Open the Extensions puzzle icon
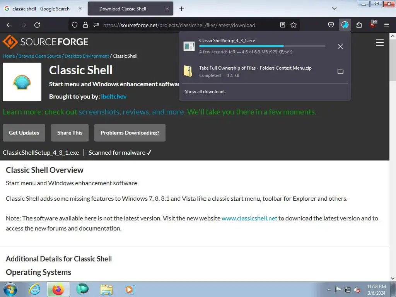Screen dimensions: 396x297 (x=359, y=25)
